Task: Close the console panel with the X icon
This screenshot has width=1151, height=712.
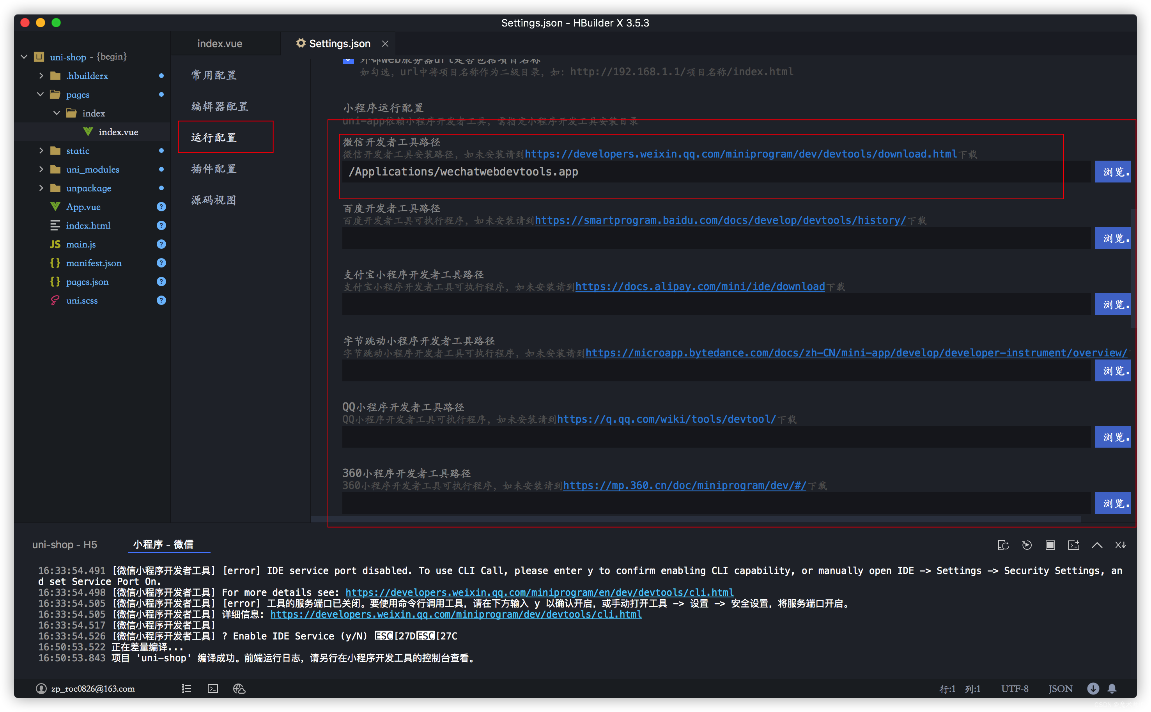Action: coord(1121,545)
